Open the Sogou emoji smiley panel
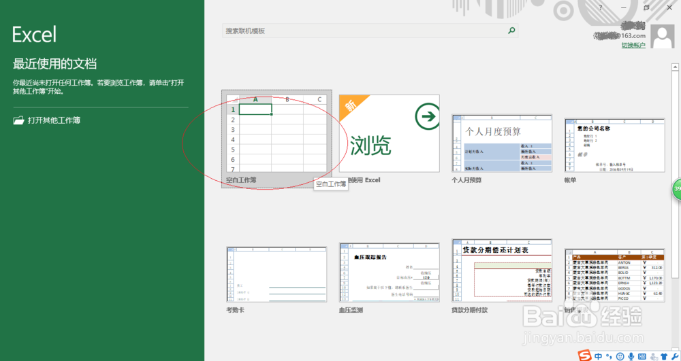681x361 pixels. 620,356
